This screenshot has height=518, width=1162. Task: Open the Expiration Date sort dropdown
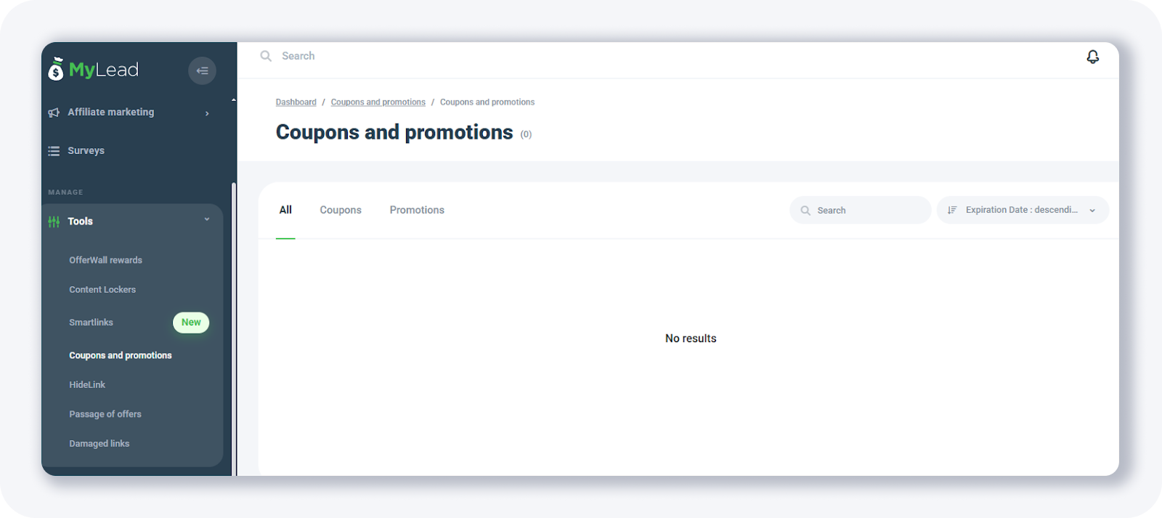[x=1022, y=210]
